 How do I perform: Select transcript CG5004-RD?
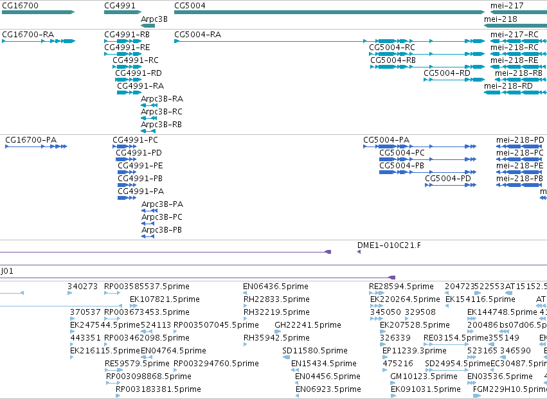(454, 80)
